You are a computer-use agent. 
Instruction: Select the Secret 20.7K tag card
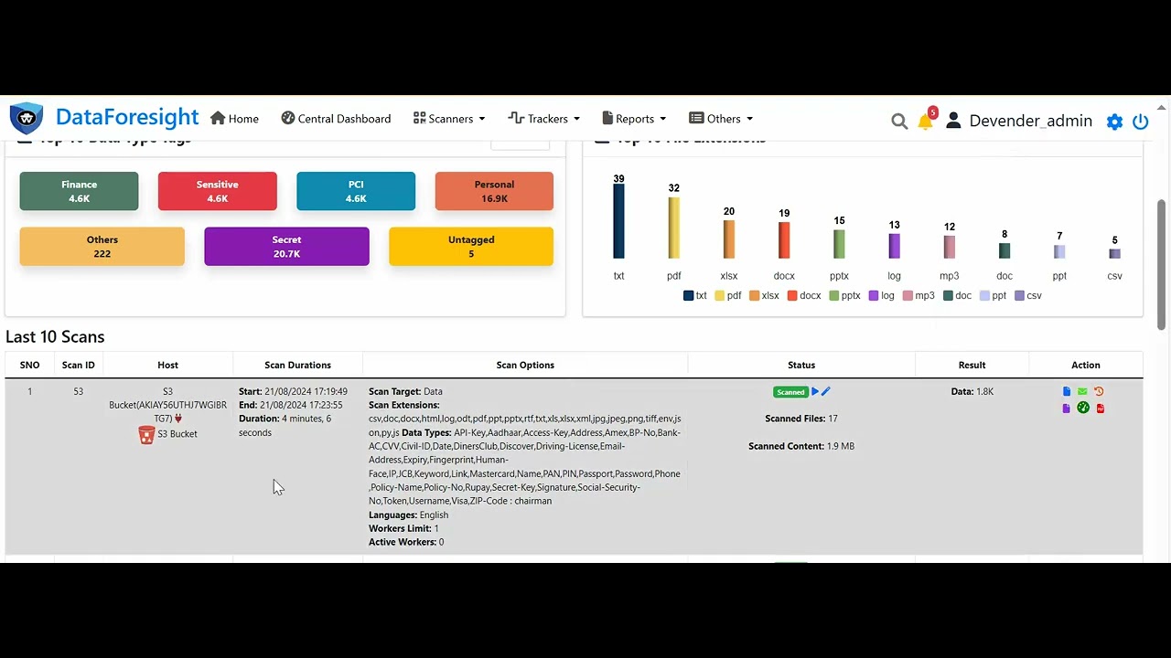coord(286,247)
